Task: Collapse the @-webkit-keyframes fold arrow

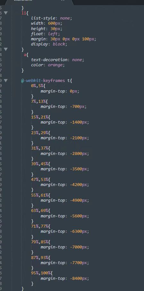Action: coord(6,80)
